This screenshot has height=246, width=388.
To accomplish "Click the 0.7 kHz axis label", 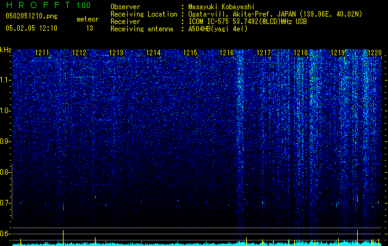I will tap(6, 203).
